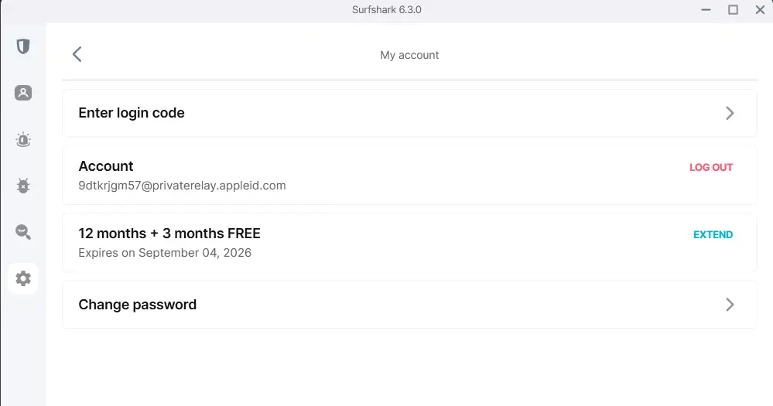Expand the chevron beside Change password
This screenshot has width=773, height=406.
(x=730, y=305)
